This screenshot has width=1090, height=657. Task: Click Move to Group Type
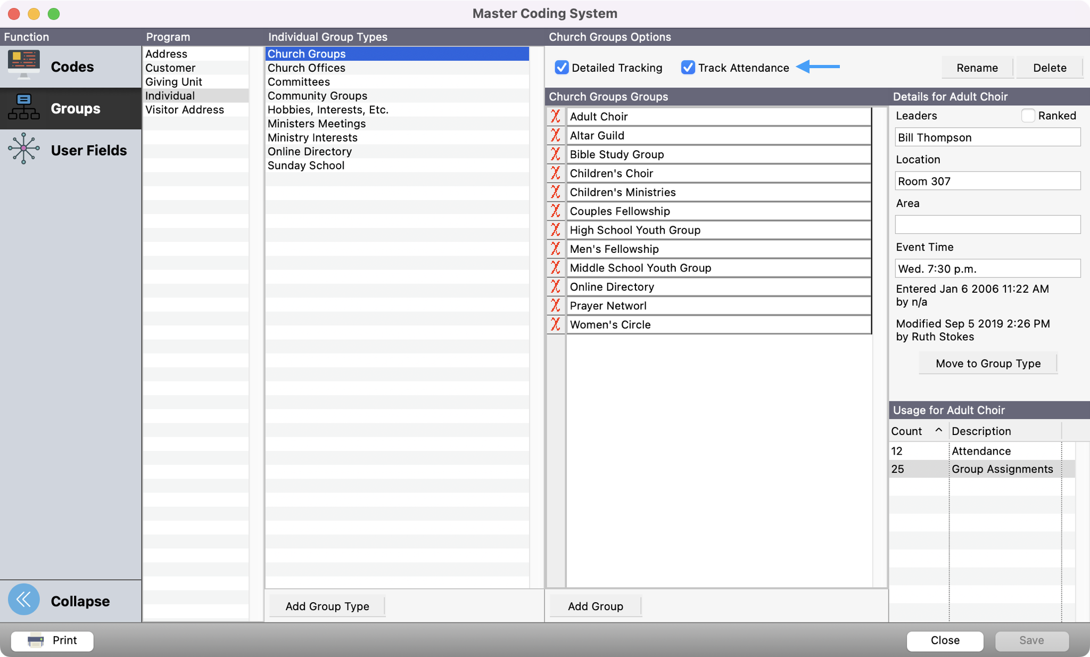coord(987,363)
